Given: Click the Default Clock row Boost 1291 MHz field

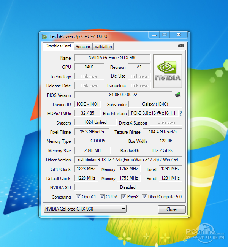Looking at the screenshot, I should coord(170,178).
